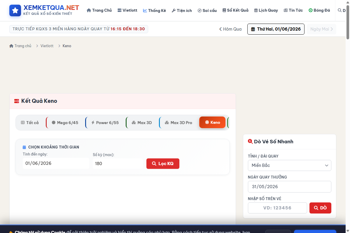Click the Tính đến ngày date field
The width and height of the screenshot is (350, 233).
tap(56, 163)
